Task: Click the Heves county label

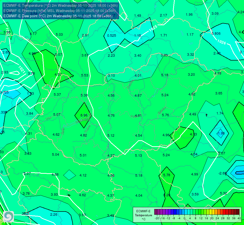Action: click(x=130, y=84)
